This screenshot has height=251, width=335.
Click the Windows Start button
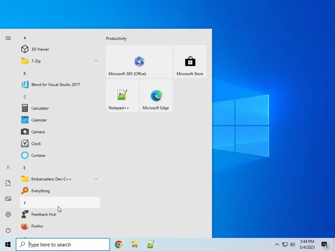coord(8,244)
